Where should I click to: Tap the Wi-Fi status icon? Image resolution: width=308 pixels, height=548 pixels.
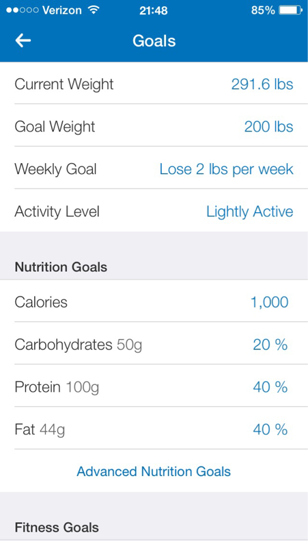(x=94, y=10)
